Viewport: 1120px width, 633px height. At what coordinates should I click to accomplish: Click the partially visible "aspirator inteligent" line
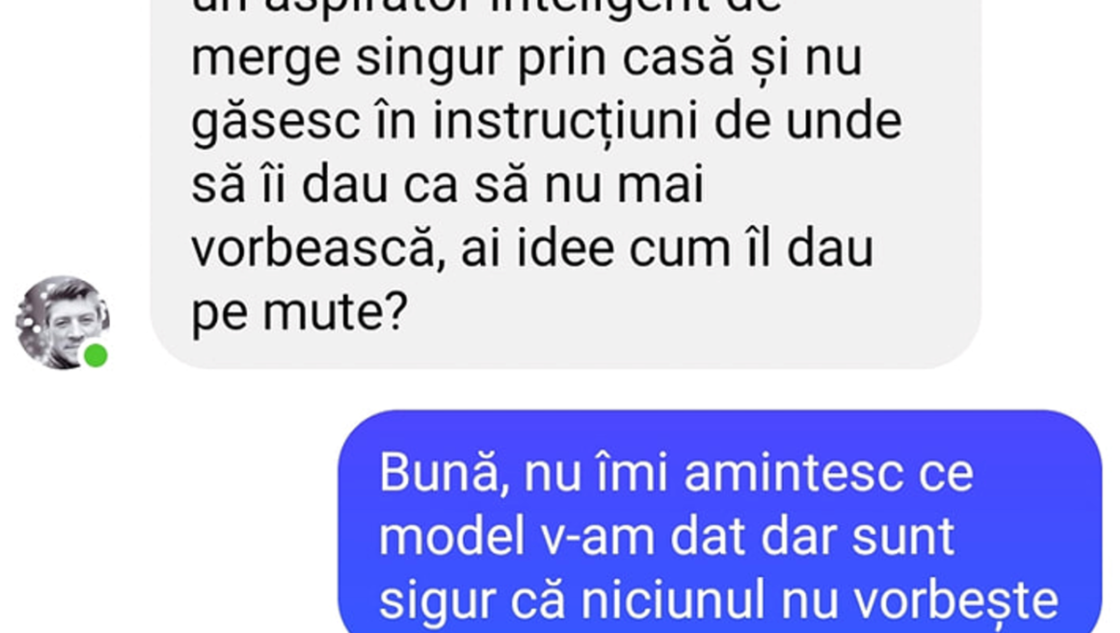point(485,6)
